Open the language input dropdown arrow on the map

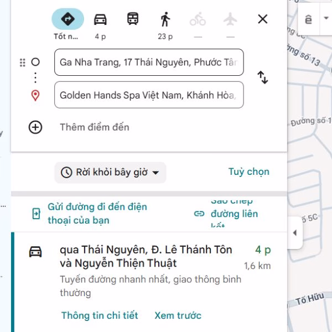[x=326, y=18]
